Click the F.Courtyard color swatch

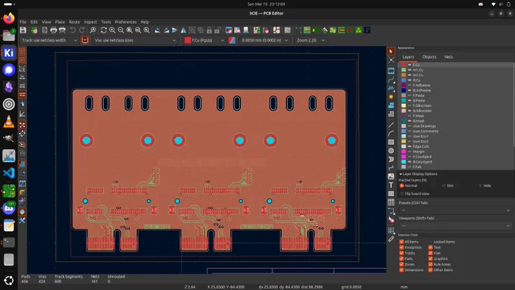point(404,157)
